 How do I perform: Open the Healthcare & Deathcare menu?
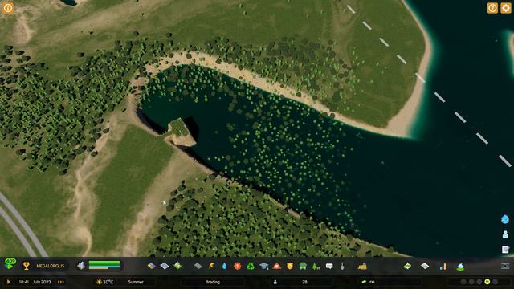coord(238,266)
